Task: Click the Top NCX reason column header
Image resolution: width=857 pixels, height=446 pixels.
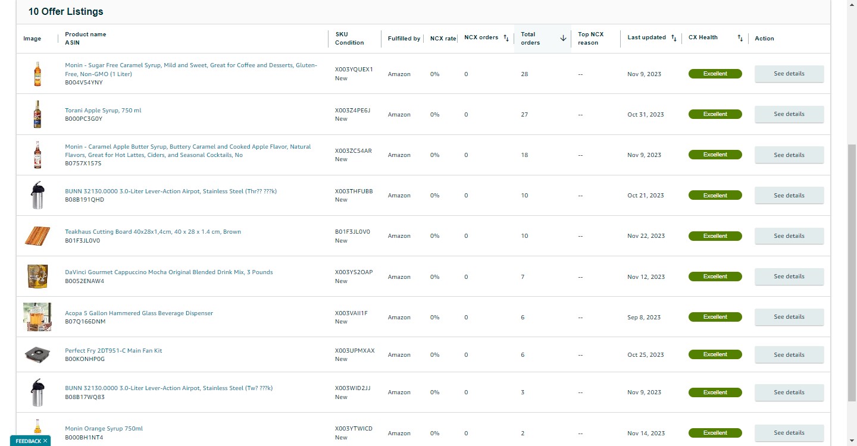Action: (591, 39)
